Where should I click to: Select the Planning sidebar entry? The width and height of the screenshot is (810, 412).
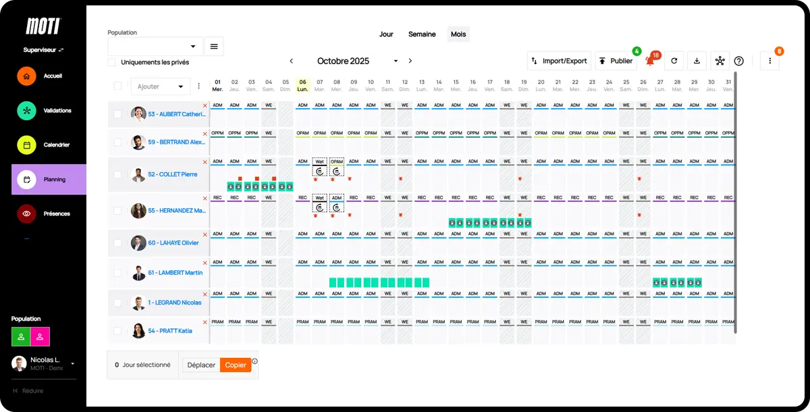point(43,179)
